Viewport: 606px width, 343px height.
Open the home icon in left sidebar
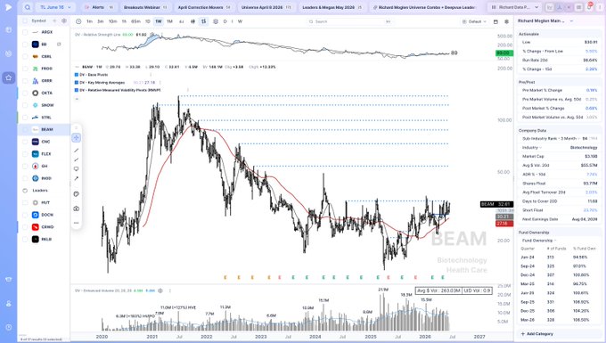[9, 78]
